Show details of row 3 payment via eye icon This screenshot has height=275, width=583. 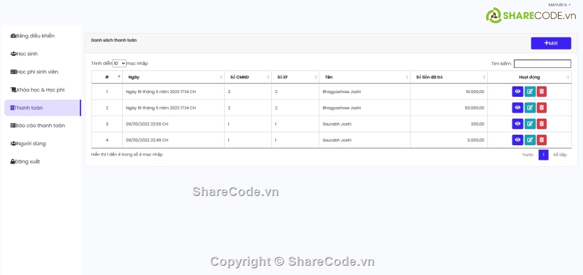(517, 124)
